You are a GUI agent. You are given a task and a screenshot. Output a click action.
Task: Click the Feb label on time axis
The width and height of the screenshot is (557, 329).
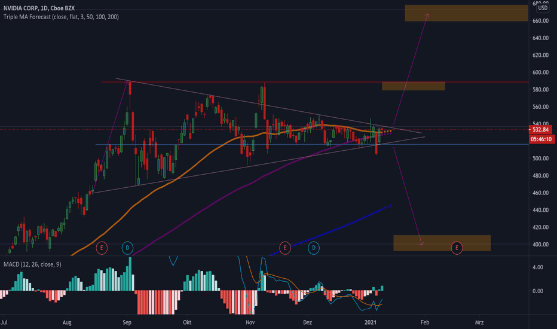tap(425, 322)
